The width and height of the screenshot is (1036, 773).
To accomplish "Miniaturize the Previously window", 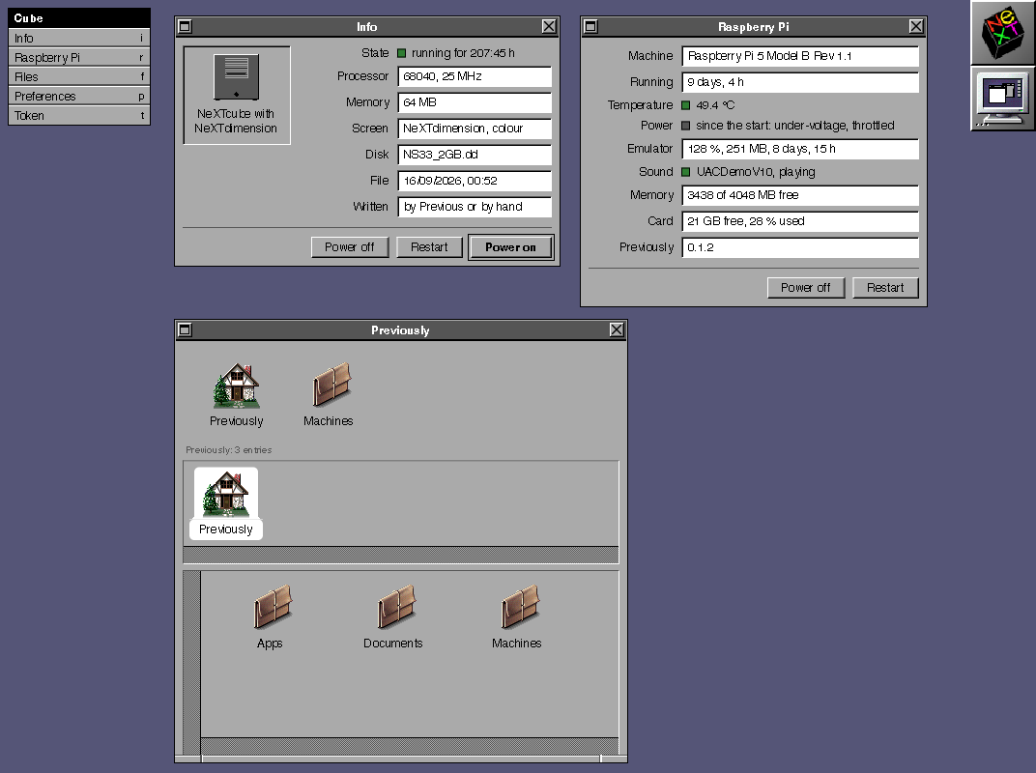I will click(185, 329).
